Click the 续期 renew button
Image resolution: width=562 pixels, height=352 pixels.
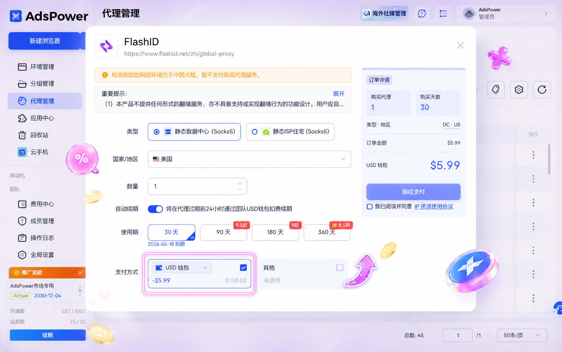pos(48,335)
